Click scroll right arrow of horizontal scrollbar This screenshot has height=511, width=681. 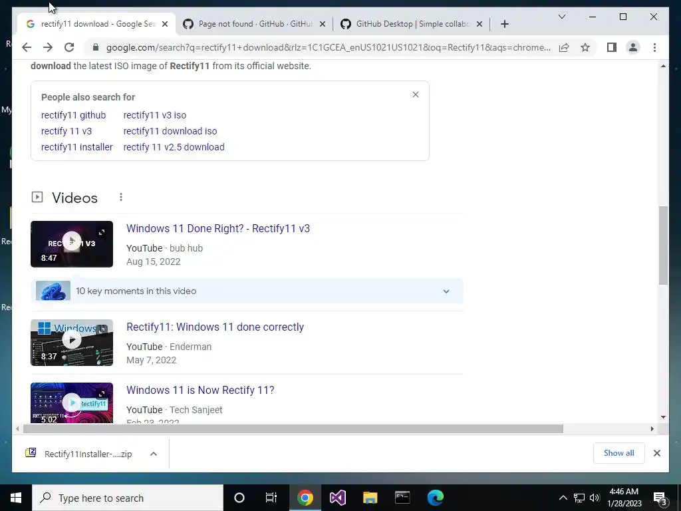point(652,429)
